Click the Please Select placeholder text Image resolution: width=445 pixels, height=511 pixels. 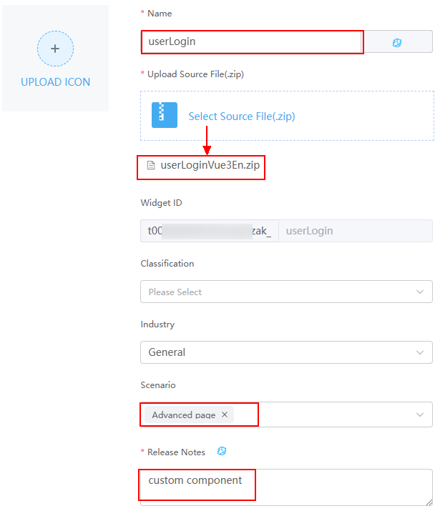tap(175, 292)
